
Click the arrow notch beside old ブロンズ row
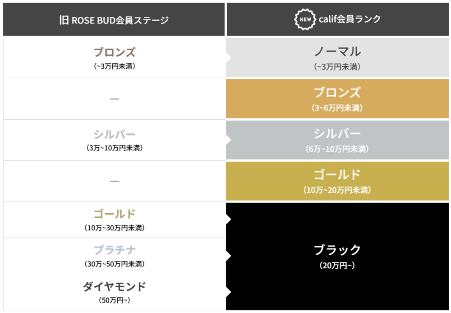229,57
